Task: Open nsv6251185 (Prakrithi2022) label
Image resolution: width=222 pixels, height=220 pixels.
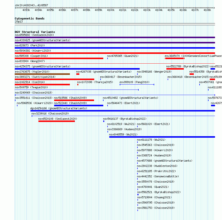Action: tap(156, 171)
